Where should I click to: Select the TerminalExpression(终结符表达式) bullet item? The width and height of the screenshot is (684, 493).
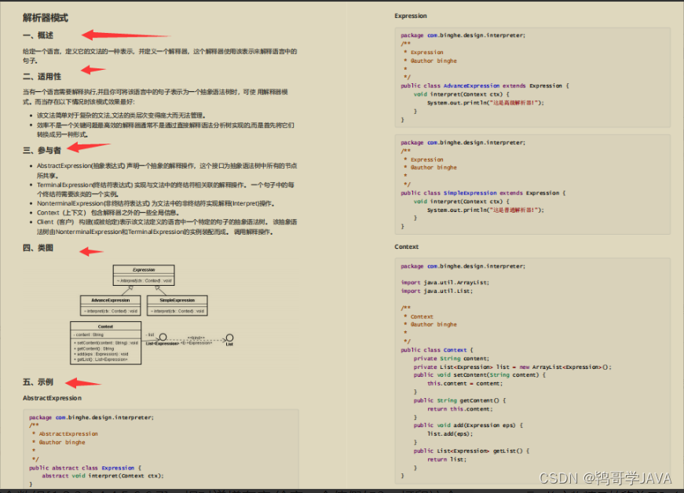coord(166,190)
